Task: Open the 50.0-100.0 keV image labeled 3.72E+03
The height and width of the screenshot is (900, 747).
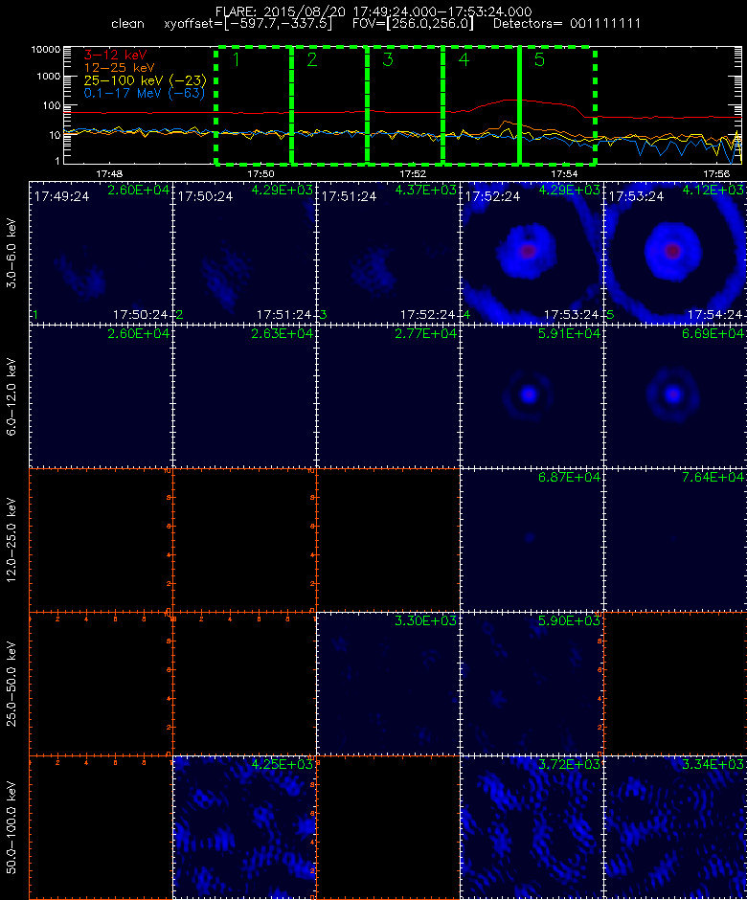Action: pyautogui.click(x=532, y=827)
